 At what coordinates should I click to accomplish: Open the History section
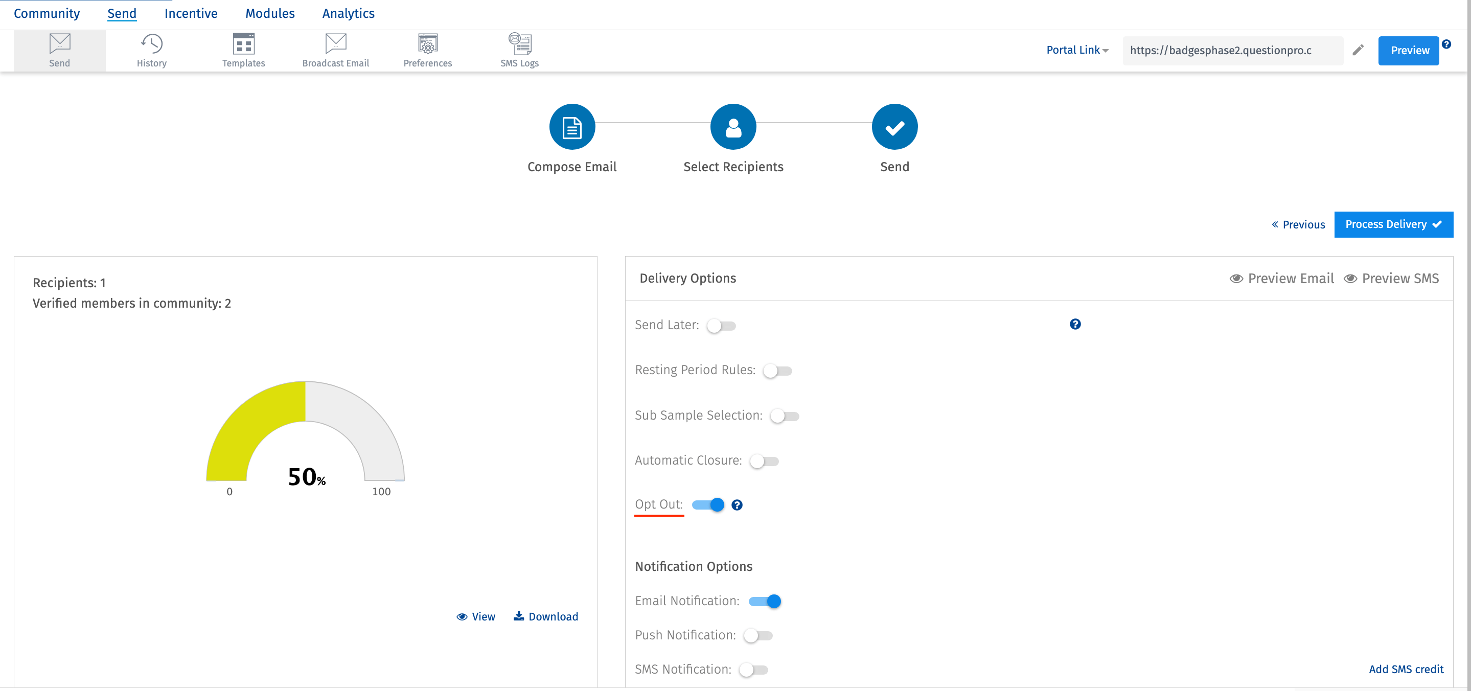[x=151, y=50]
